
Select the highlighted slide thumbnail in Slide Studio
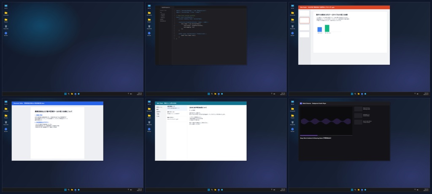coord(305,20)
